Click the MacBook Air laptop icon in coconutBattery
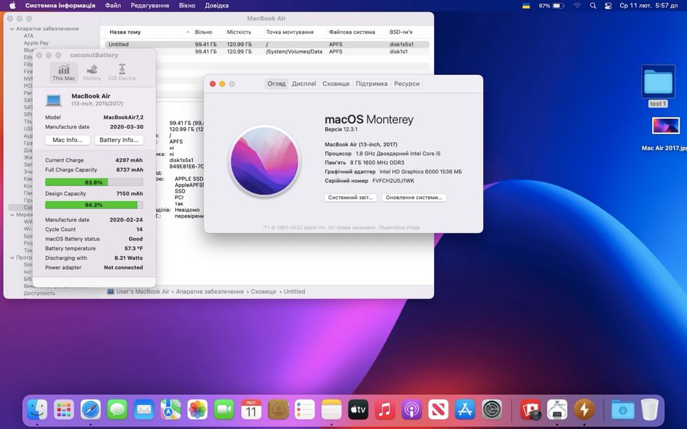The height and width of the screenshot is (429, 687). pyautogui.click(x=54, y=100)
